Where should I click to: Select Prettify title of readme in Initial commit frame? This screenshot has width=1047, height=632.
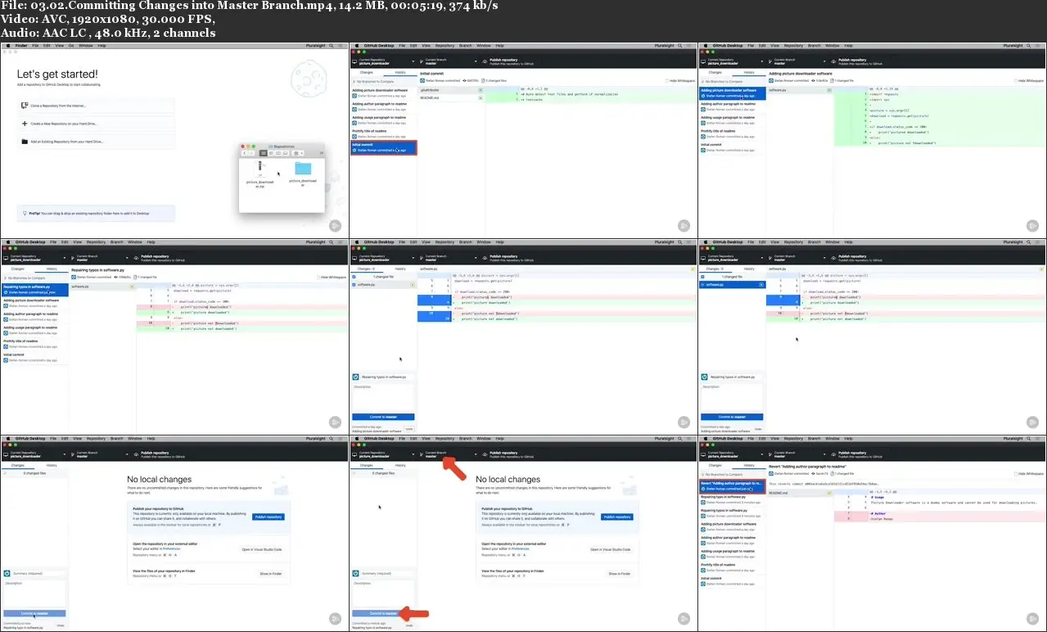(x=383, y=133)
